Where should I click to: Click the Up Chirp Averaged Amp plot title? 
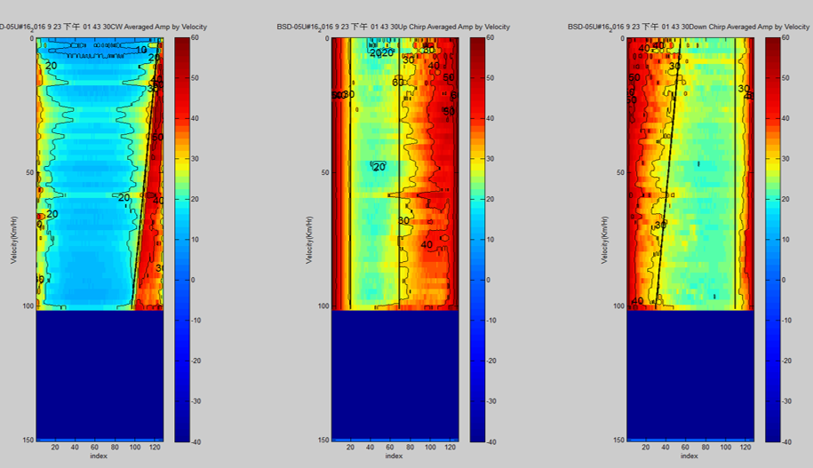[392, 27]
